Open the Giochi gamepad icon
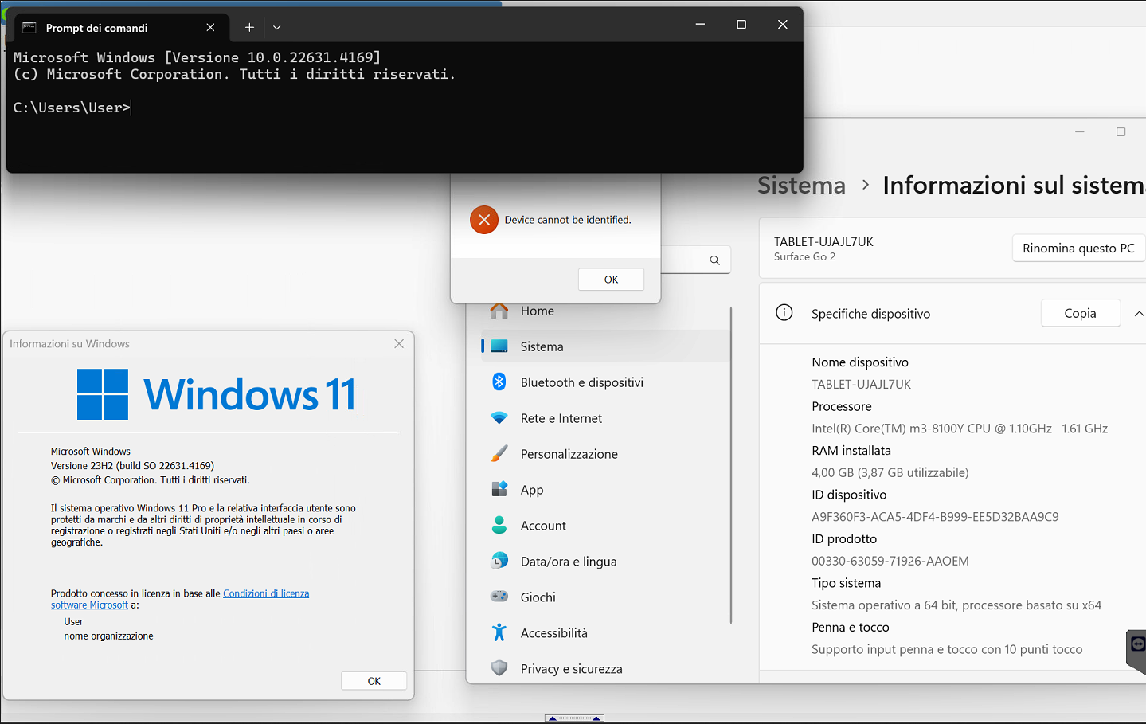This screenshot has width=1146, height=724. 499,597
